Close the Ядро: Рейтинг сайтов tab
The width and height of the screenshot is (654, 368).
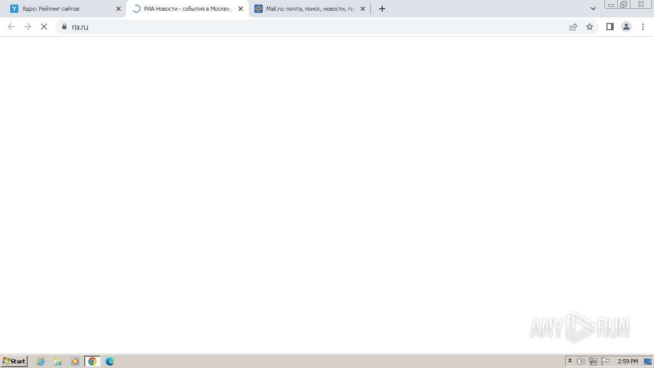point(119,9)
